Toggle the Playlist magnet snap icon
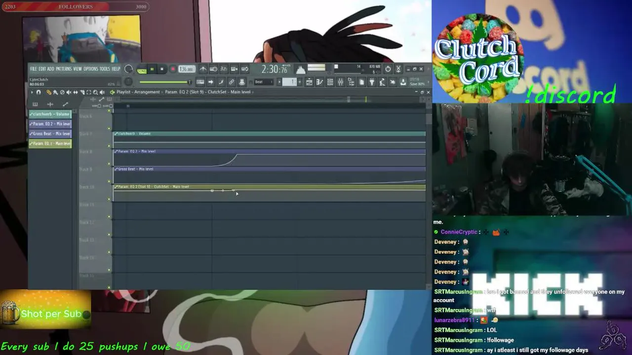The image size is (632, 355). pyautogui.click(x=39, y=92)
